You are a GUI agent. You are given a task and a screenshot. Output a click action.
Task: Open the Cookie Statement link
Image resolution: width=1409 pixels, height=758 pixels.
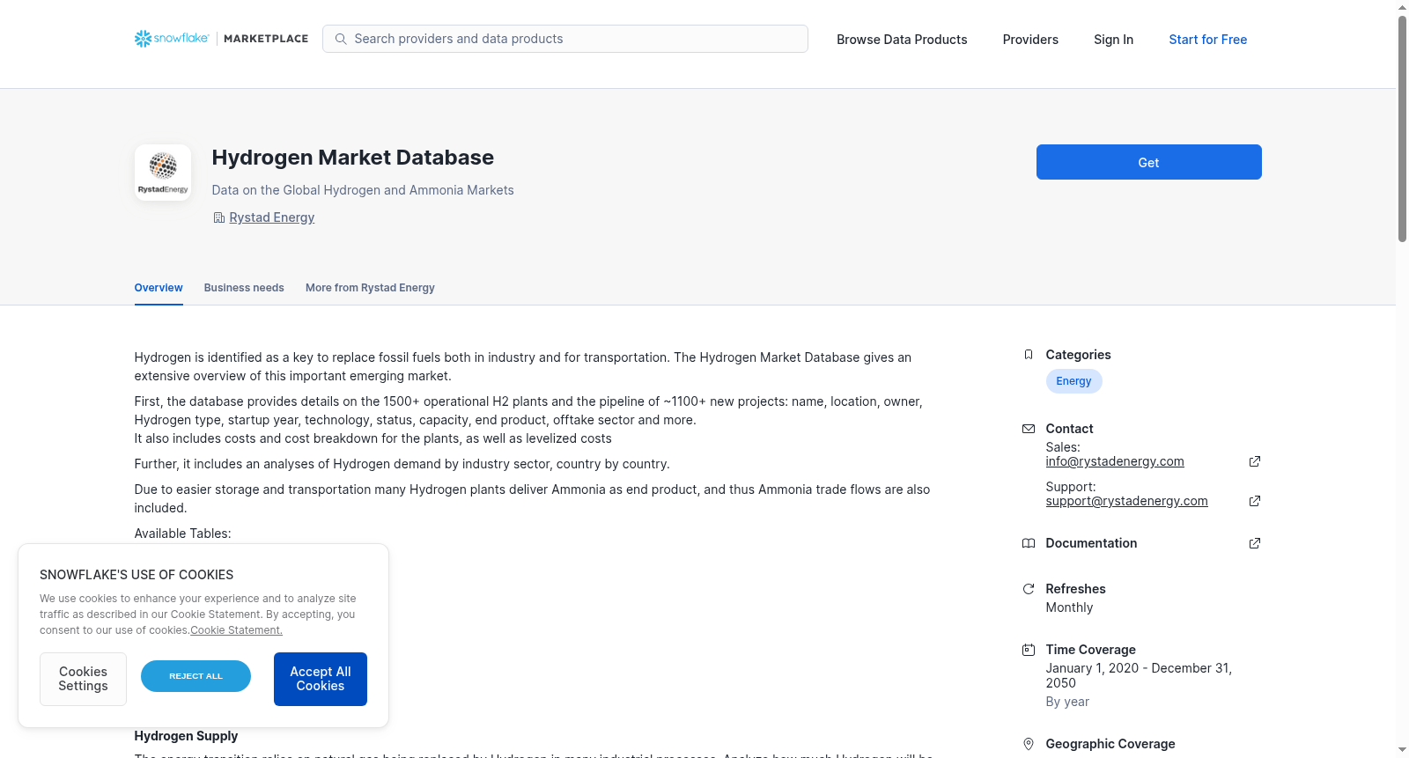pos(236,630)
